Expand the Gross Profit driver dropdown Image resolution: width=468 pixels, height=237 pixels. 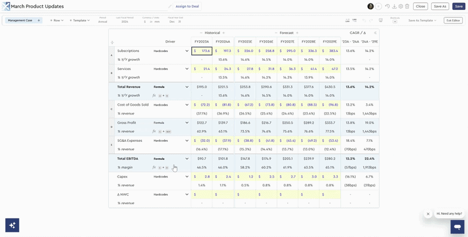pyautogui.click(x=187, y=123)
